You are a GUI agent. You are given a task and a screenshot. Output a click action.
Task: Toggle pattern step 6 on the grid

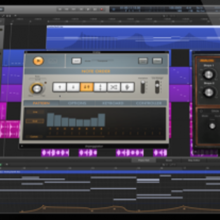tap(87, 129)
